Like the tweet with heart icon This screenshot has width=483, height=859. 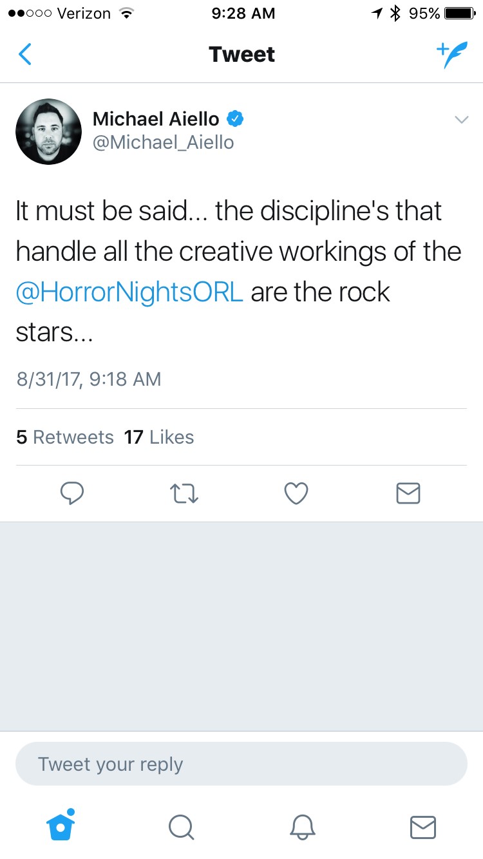(x=296, y=493)
